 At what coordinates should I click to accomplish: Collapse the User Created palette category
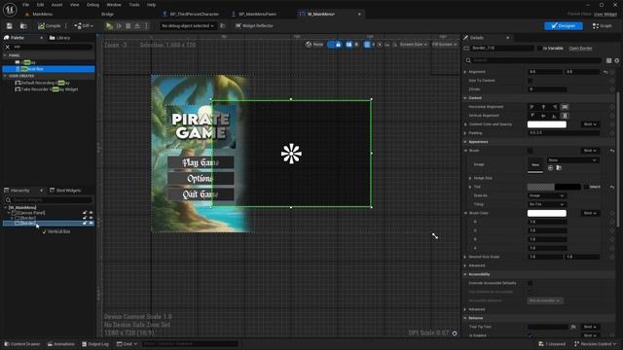click(5, 76)
